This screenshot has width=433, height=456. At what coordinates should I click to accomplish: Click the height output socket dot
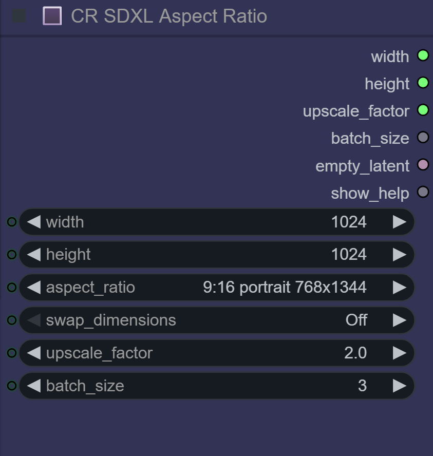coord(423,83)
